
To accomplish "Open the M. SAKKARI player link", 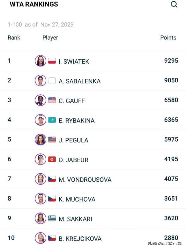I will click(x=75, y=219).
